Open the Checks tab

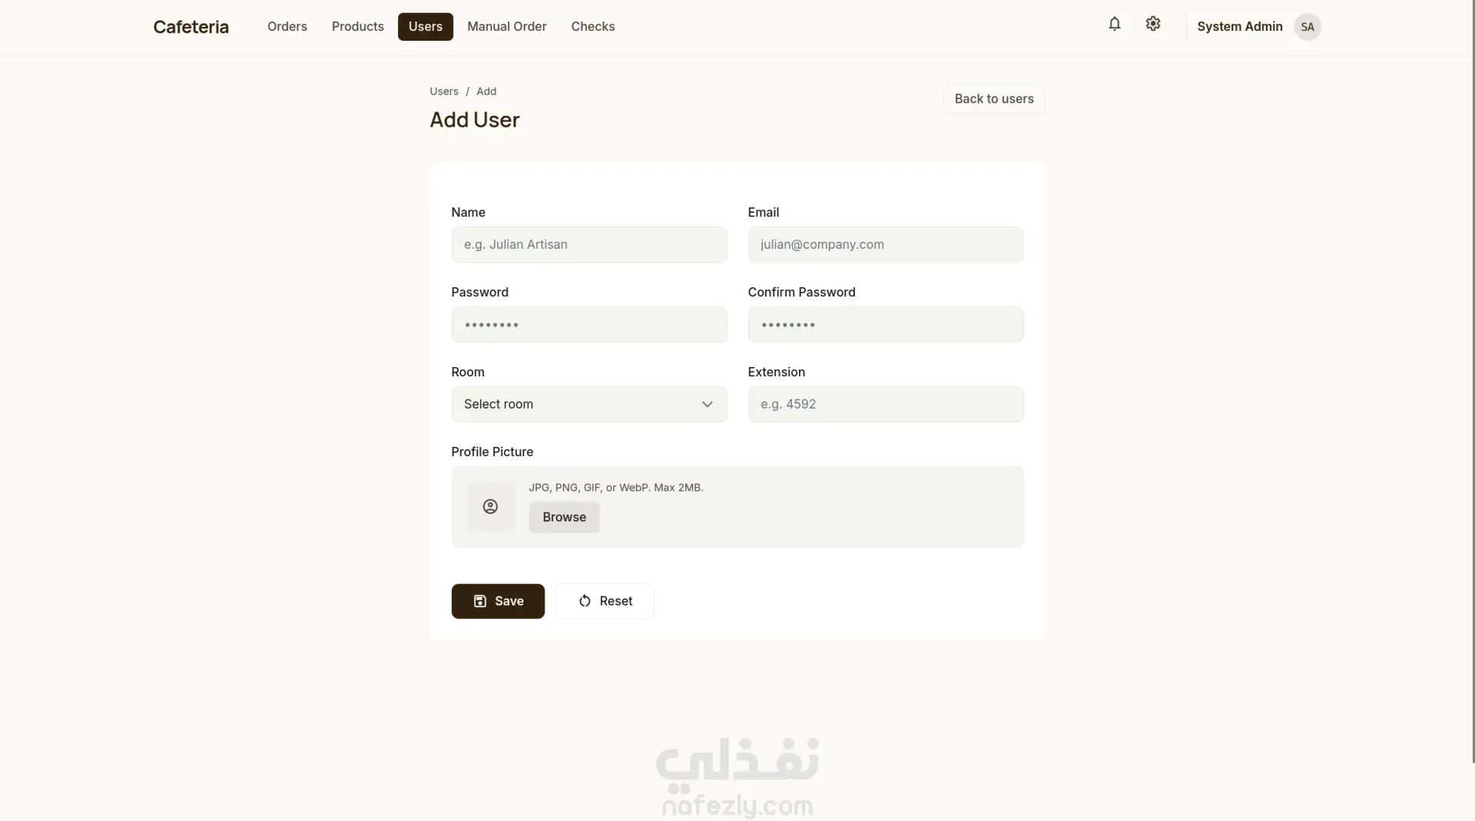click(593, 27)
